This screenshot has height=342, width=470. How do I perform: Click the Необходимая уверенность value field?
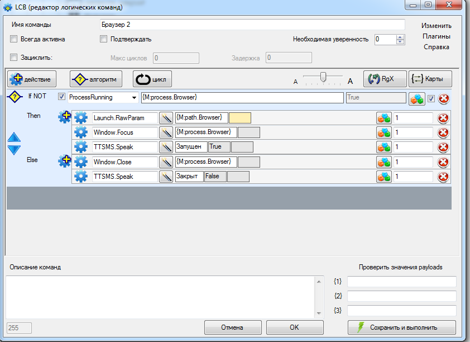[385, 39]
